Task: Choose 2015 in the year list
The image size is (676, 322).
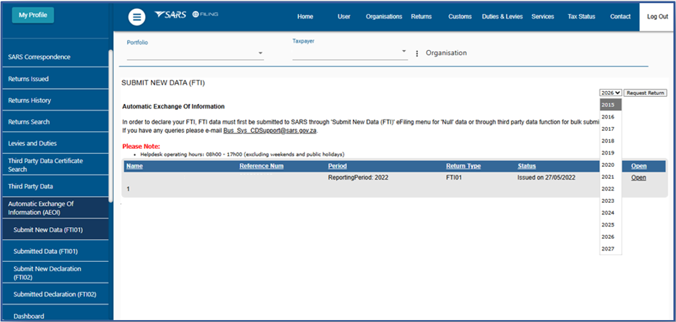Action: tap(608, 105)
